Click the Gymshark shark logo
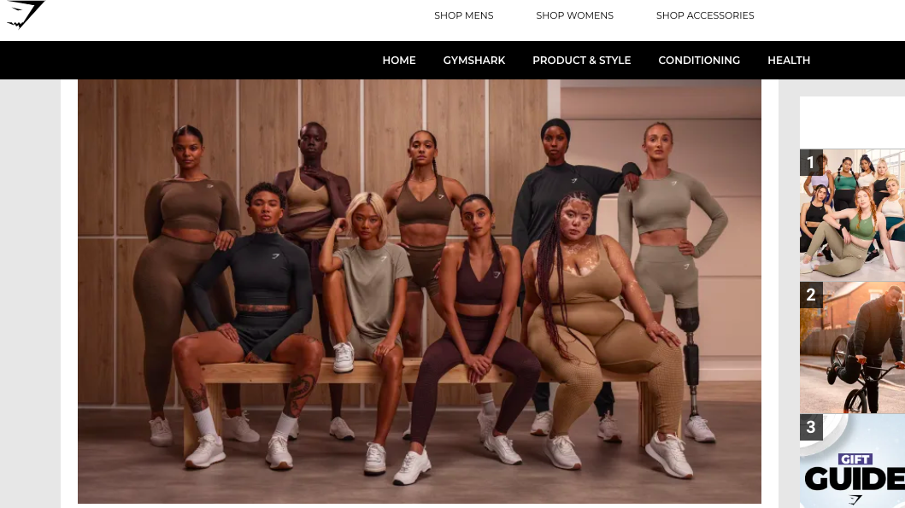This screenshot has width=905, height=508. [25, 14]
